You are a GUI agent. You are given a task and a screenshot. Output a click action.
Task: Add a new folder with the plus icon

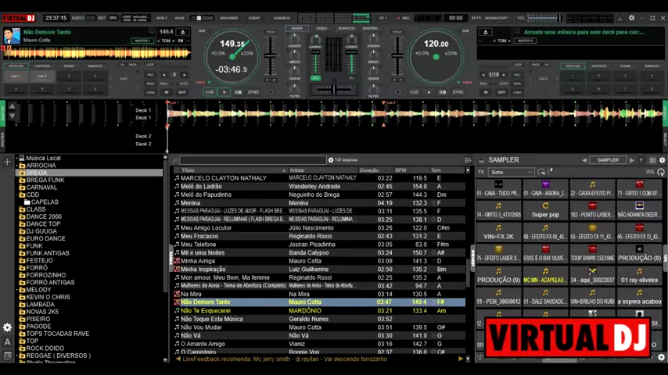click(7, 162)
